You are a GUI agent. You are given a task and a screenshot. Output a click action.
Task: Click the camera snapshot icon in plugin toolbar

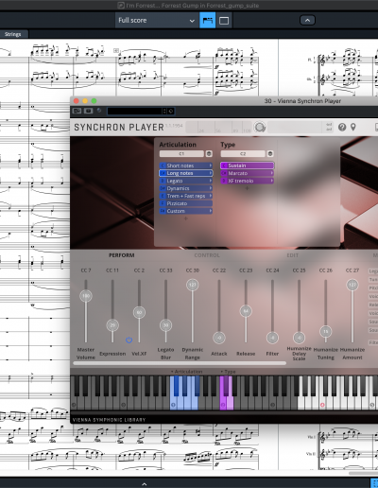point(89,111)
